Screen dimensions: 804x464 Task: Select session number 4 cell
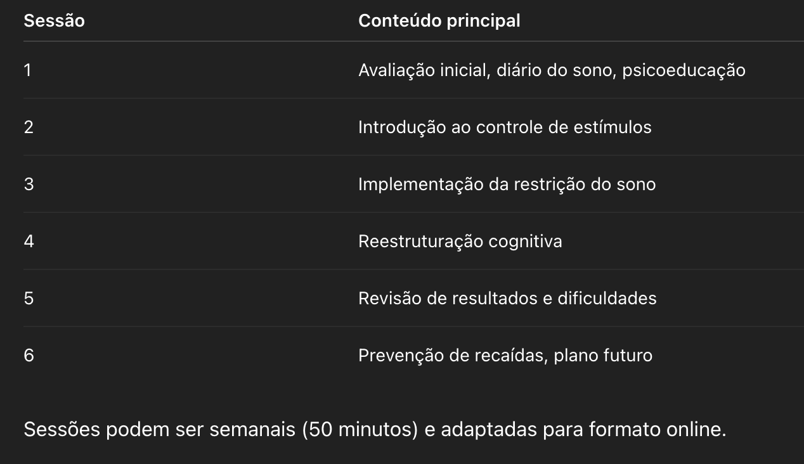[x=29, y=241]
